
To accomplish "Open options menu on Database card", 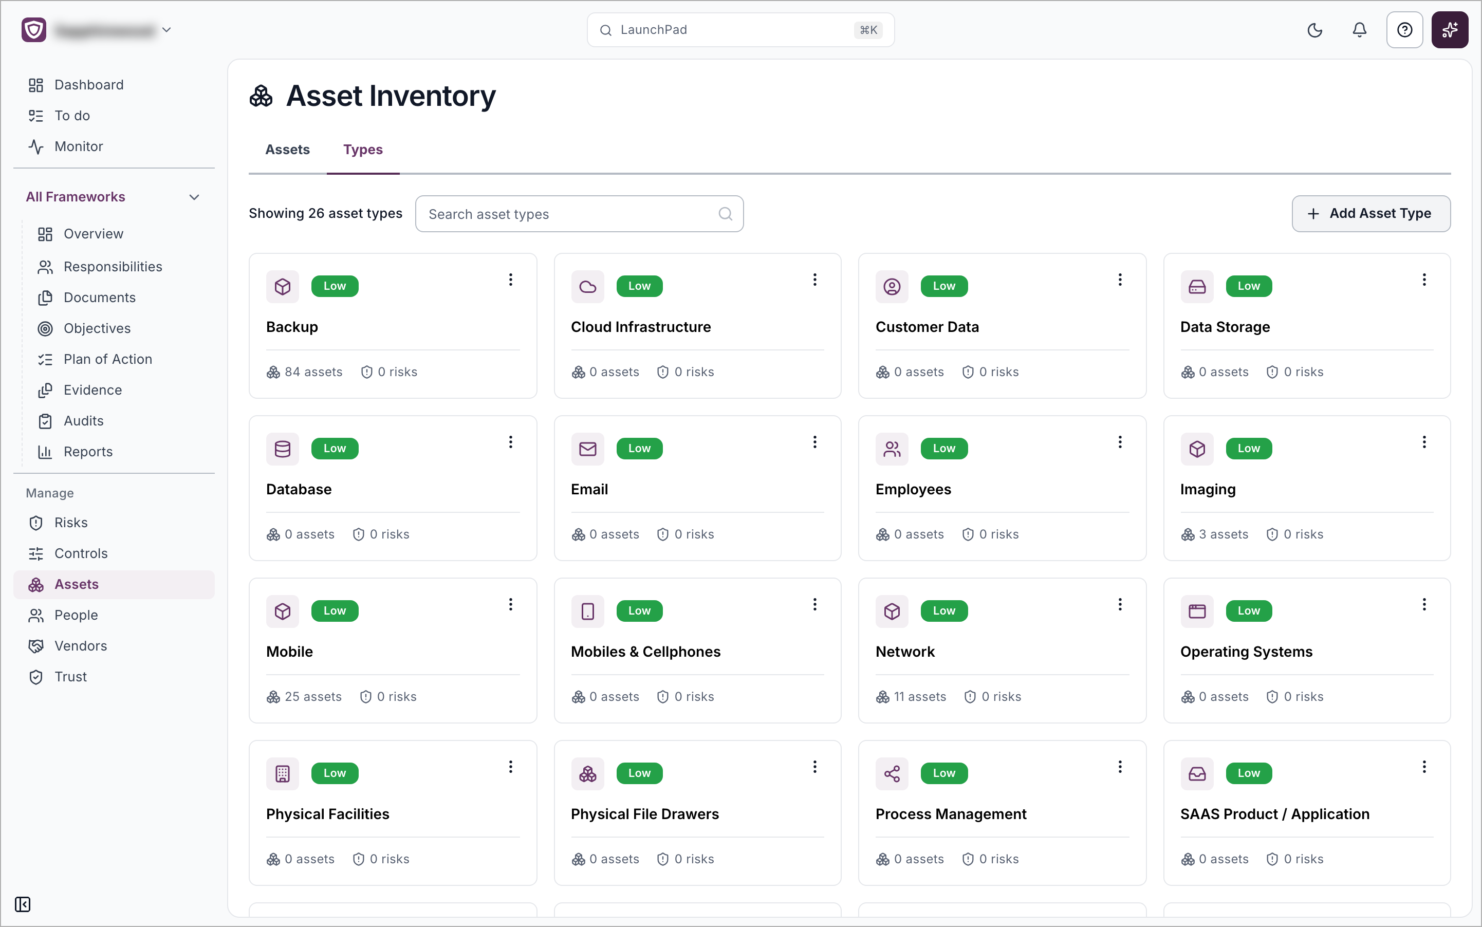I will coord(510,442).
